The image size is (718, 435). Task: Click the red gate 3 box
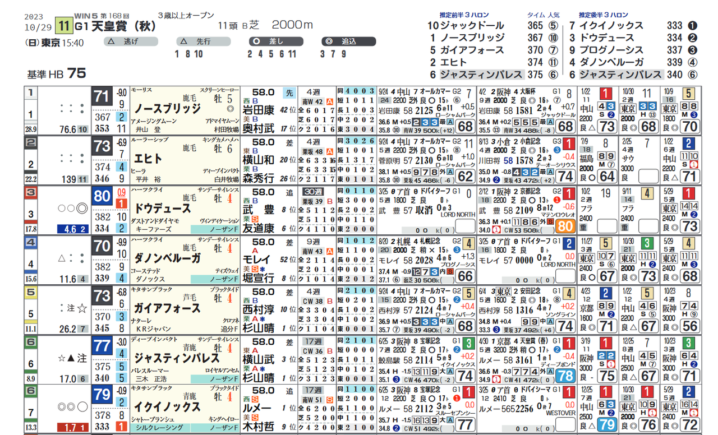(x=31, y=192)
